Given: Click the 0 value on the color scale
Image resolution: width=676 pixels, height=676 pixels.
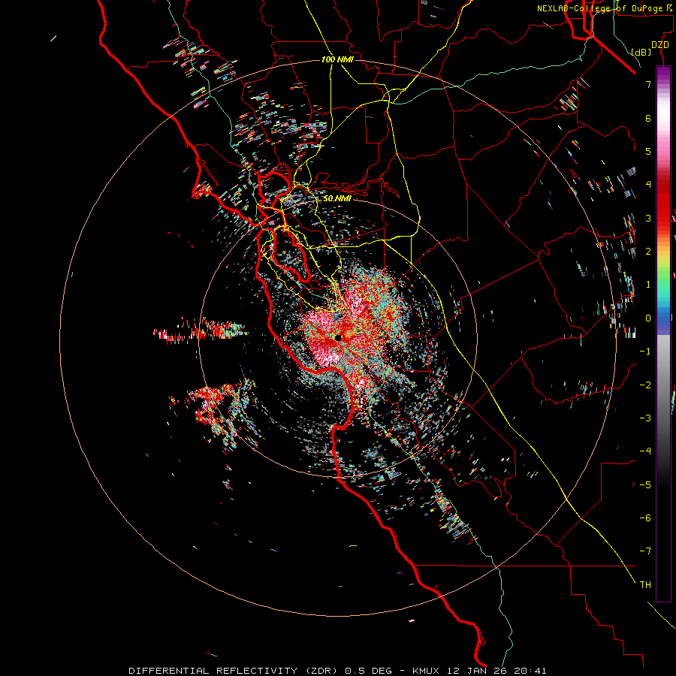Looking at the screenshot, I should point(648,318).
